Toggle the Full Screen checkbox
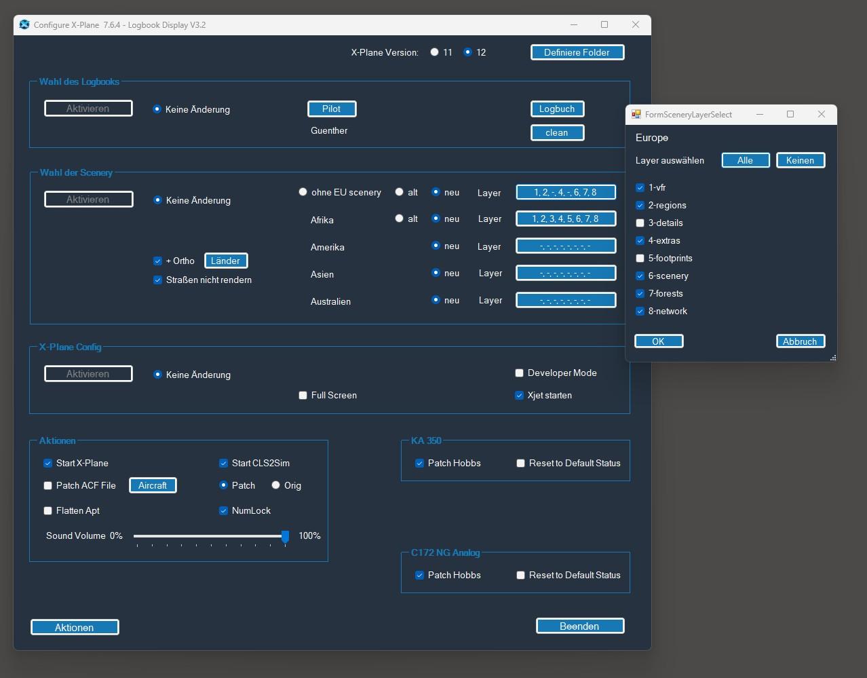The height and width of the screenshot is (678, 867). coord(303,396)
